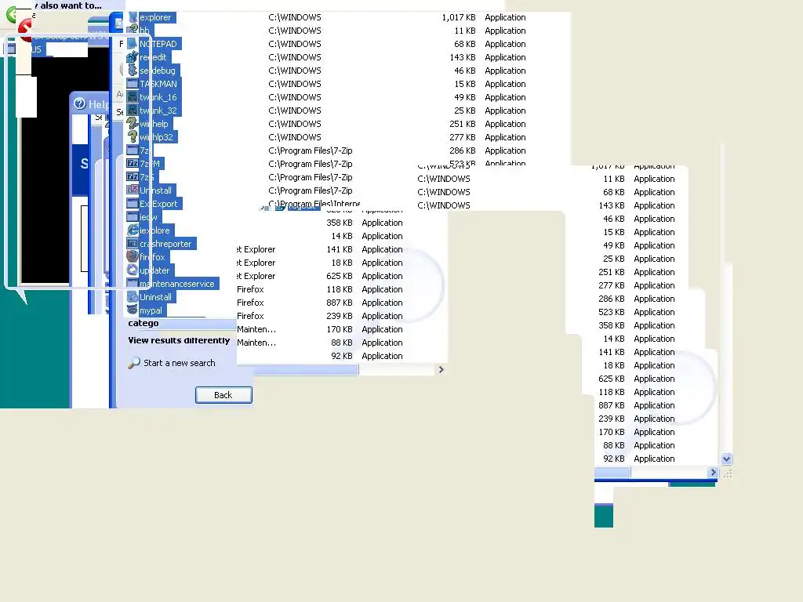Select the 7zG file icon
The image size is (803, 602).
coord(133,177)
